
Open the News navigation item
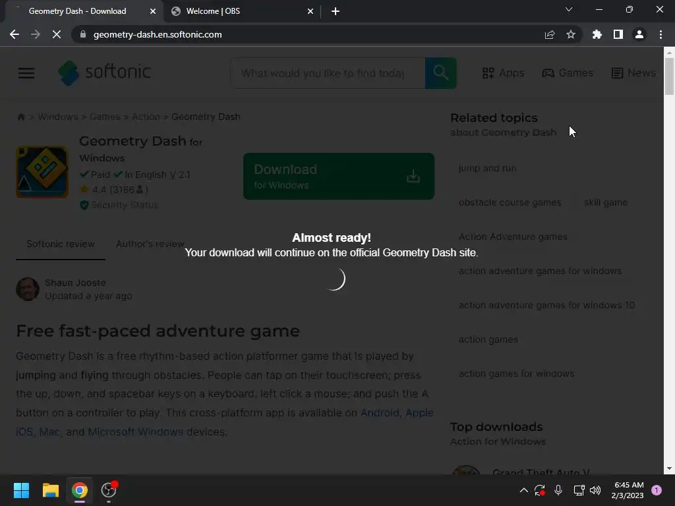pos(633,72)
